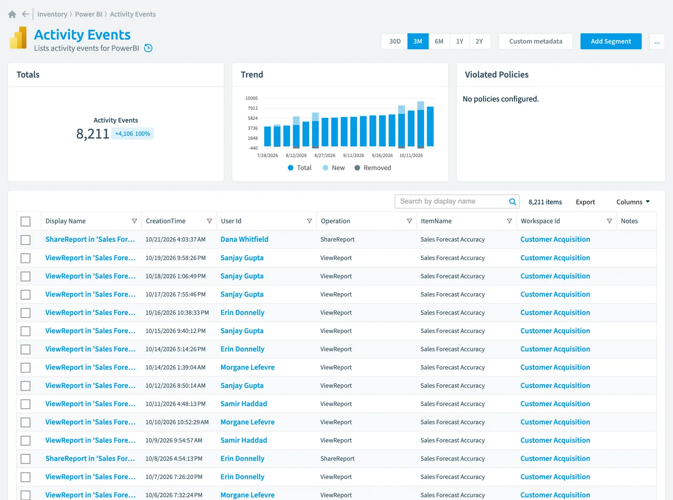Screen dimensions: 673x500
Task: Select the 1Y time range
Action: coord(459,41)
